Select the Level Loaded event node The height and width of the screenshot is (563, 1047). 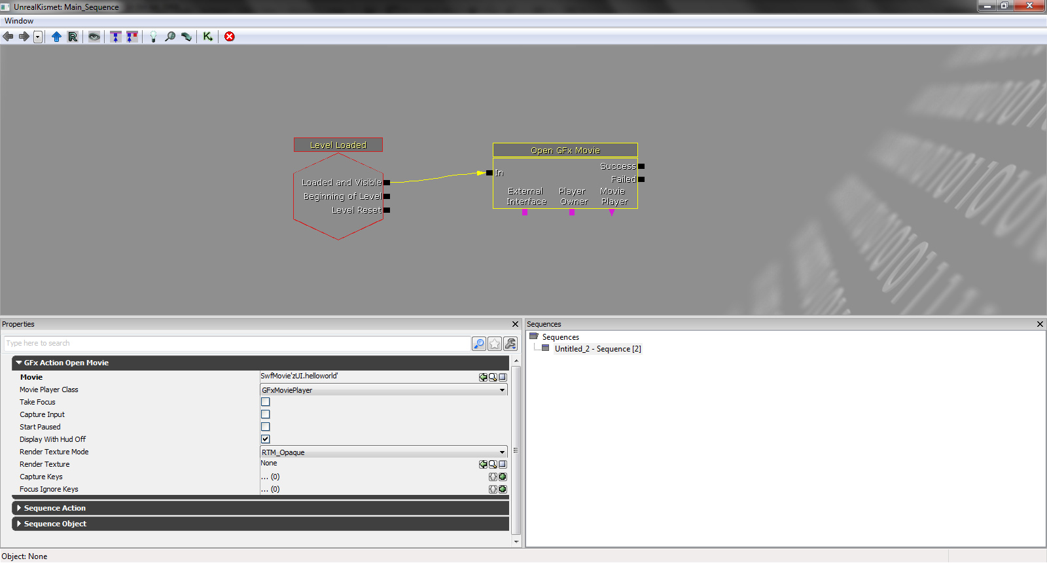coord(338,145)
